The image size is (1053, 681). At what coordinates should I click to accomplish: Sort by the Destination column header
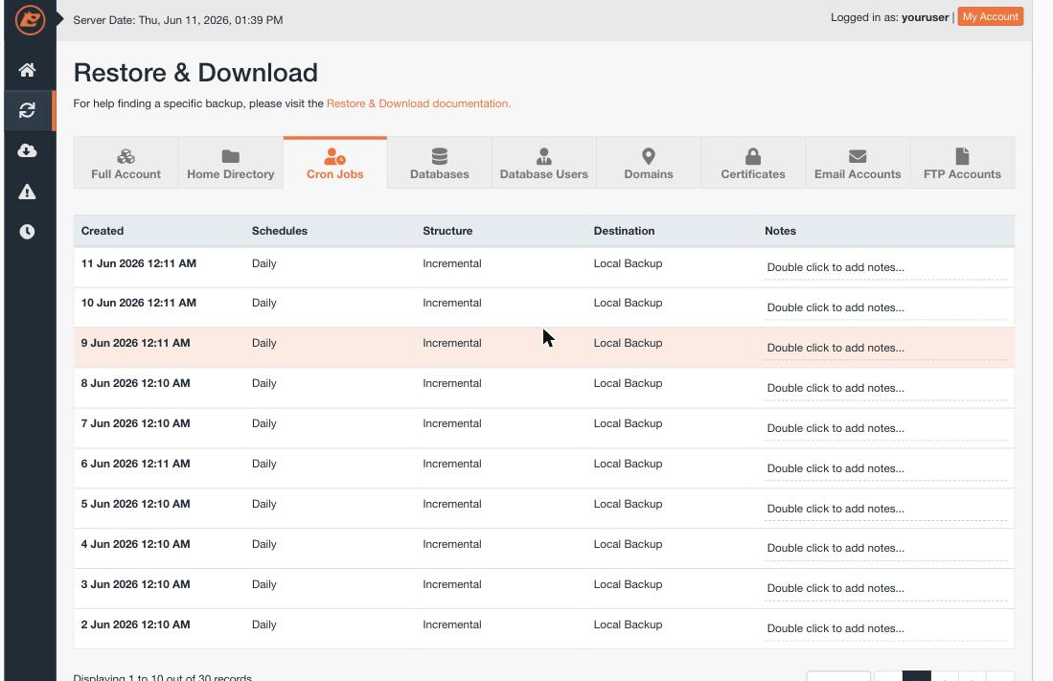624,231
